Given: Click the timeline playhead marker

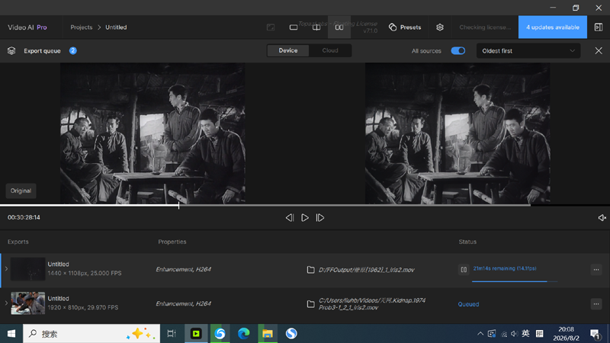Looking at the screenshot, I should 178,205.
